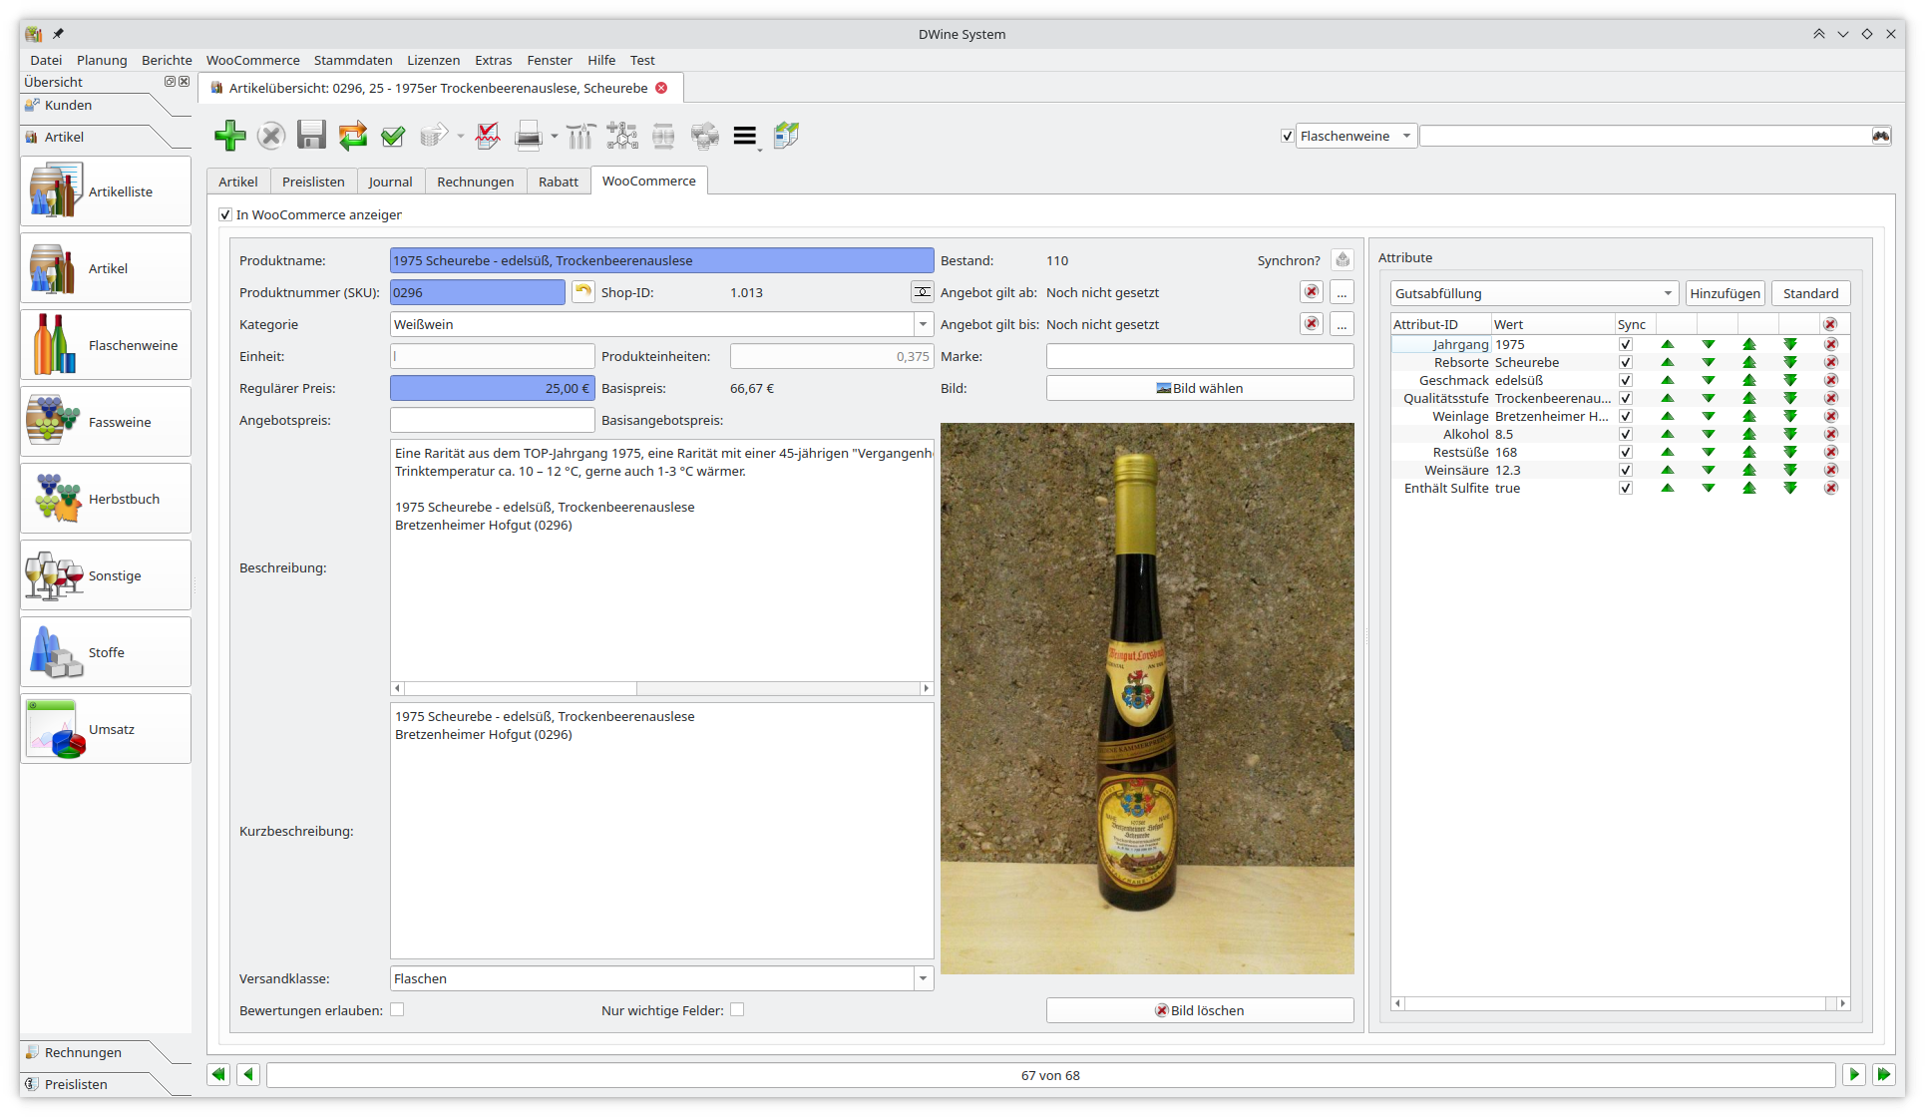Click the 'Bild löschen' button
The height and width of the screenshot is (1117, 1925).
pyautogui.click(x=1200, y=1010)
